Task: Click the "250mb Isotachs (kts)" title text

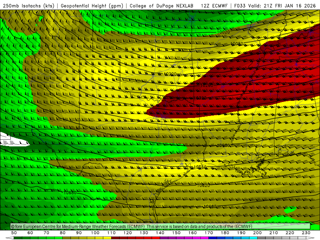Action: 28,6
